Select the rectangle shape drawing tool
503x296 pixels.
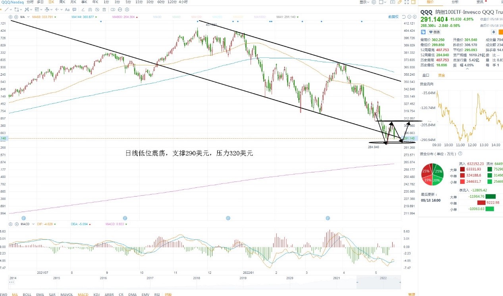pyautogui.click(x=16, y=10)
